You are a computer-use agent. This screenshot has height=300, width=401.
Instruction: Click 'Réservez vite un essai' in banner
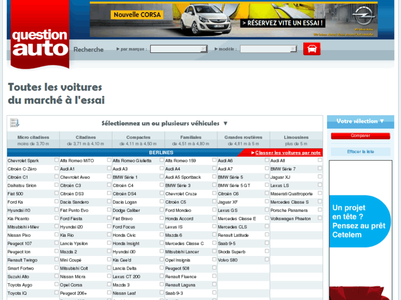click(x=282, y=23)
